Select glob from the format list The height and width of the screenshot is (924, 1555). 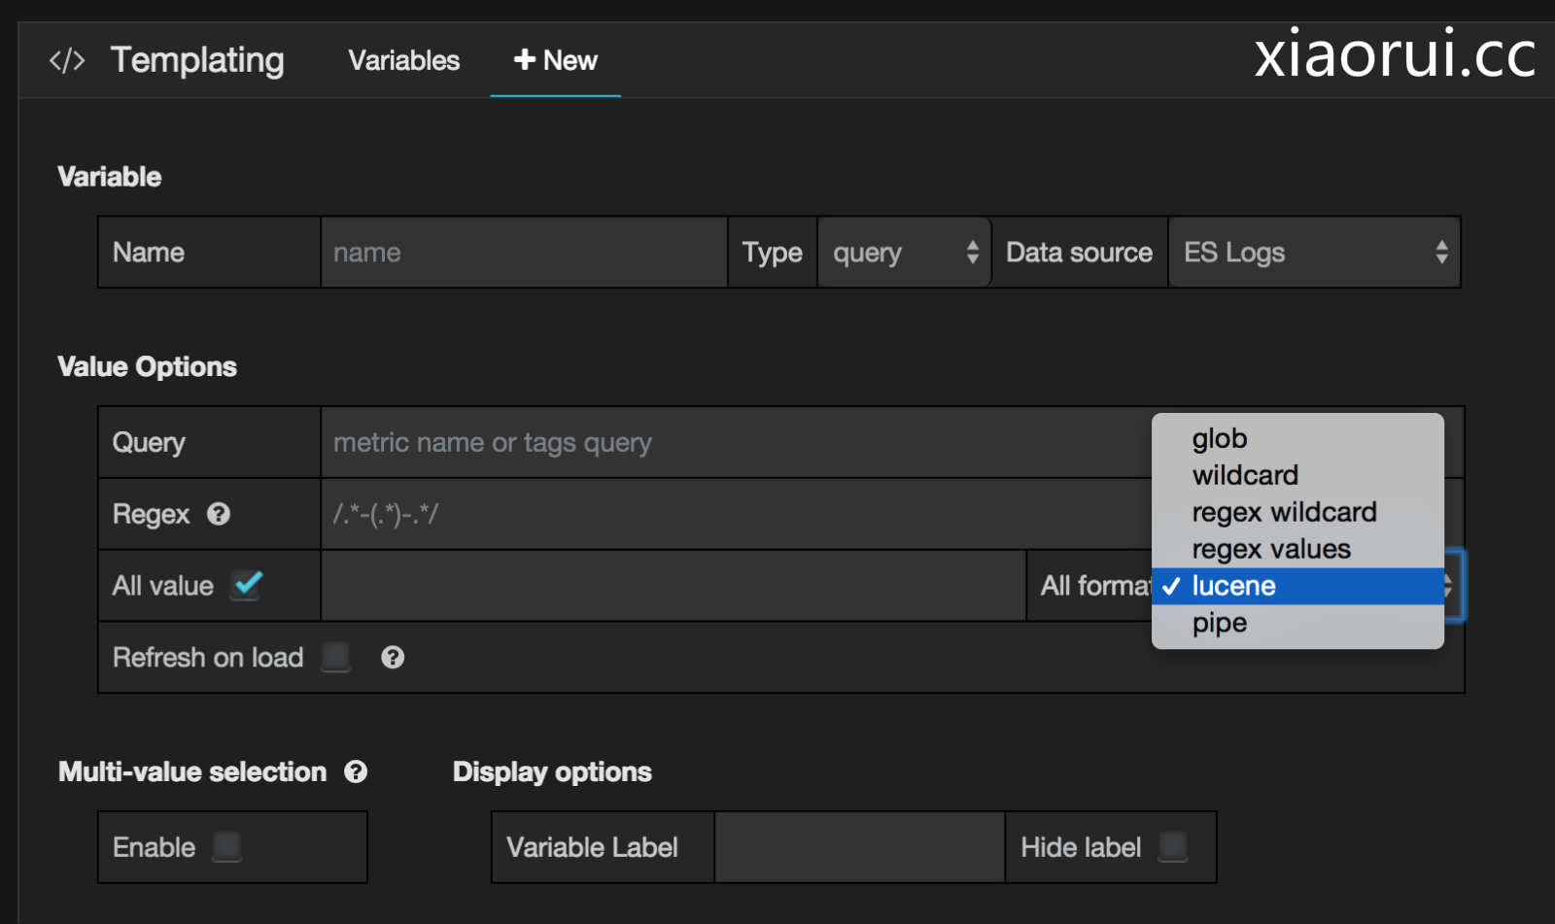(x=1220, y=439)
